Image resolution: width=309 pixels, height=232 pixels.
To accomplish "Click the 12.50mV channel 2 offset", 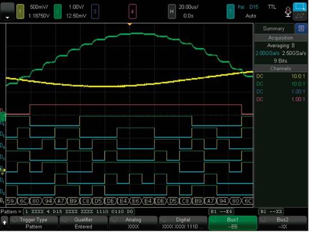I will coord(76,16).
